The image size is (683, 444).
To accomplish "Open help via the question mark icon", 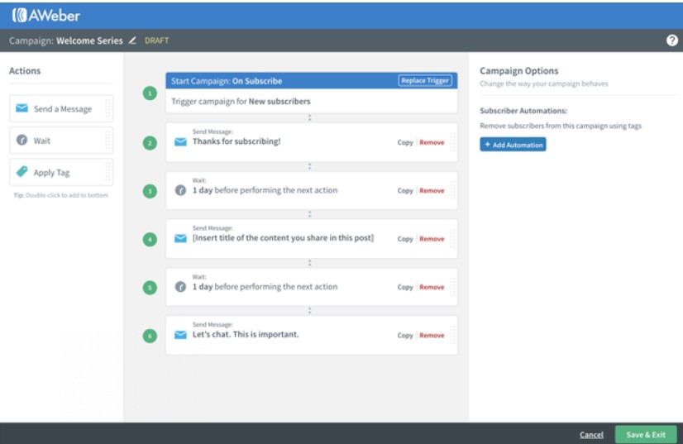I will (673, 41).
